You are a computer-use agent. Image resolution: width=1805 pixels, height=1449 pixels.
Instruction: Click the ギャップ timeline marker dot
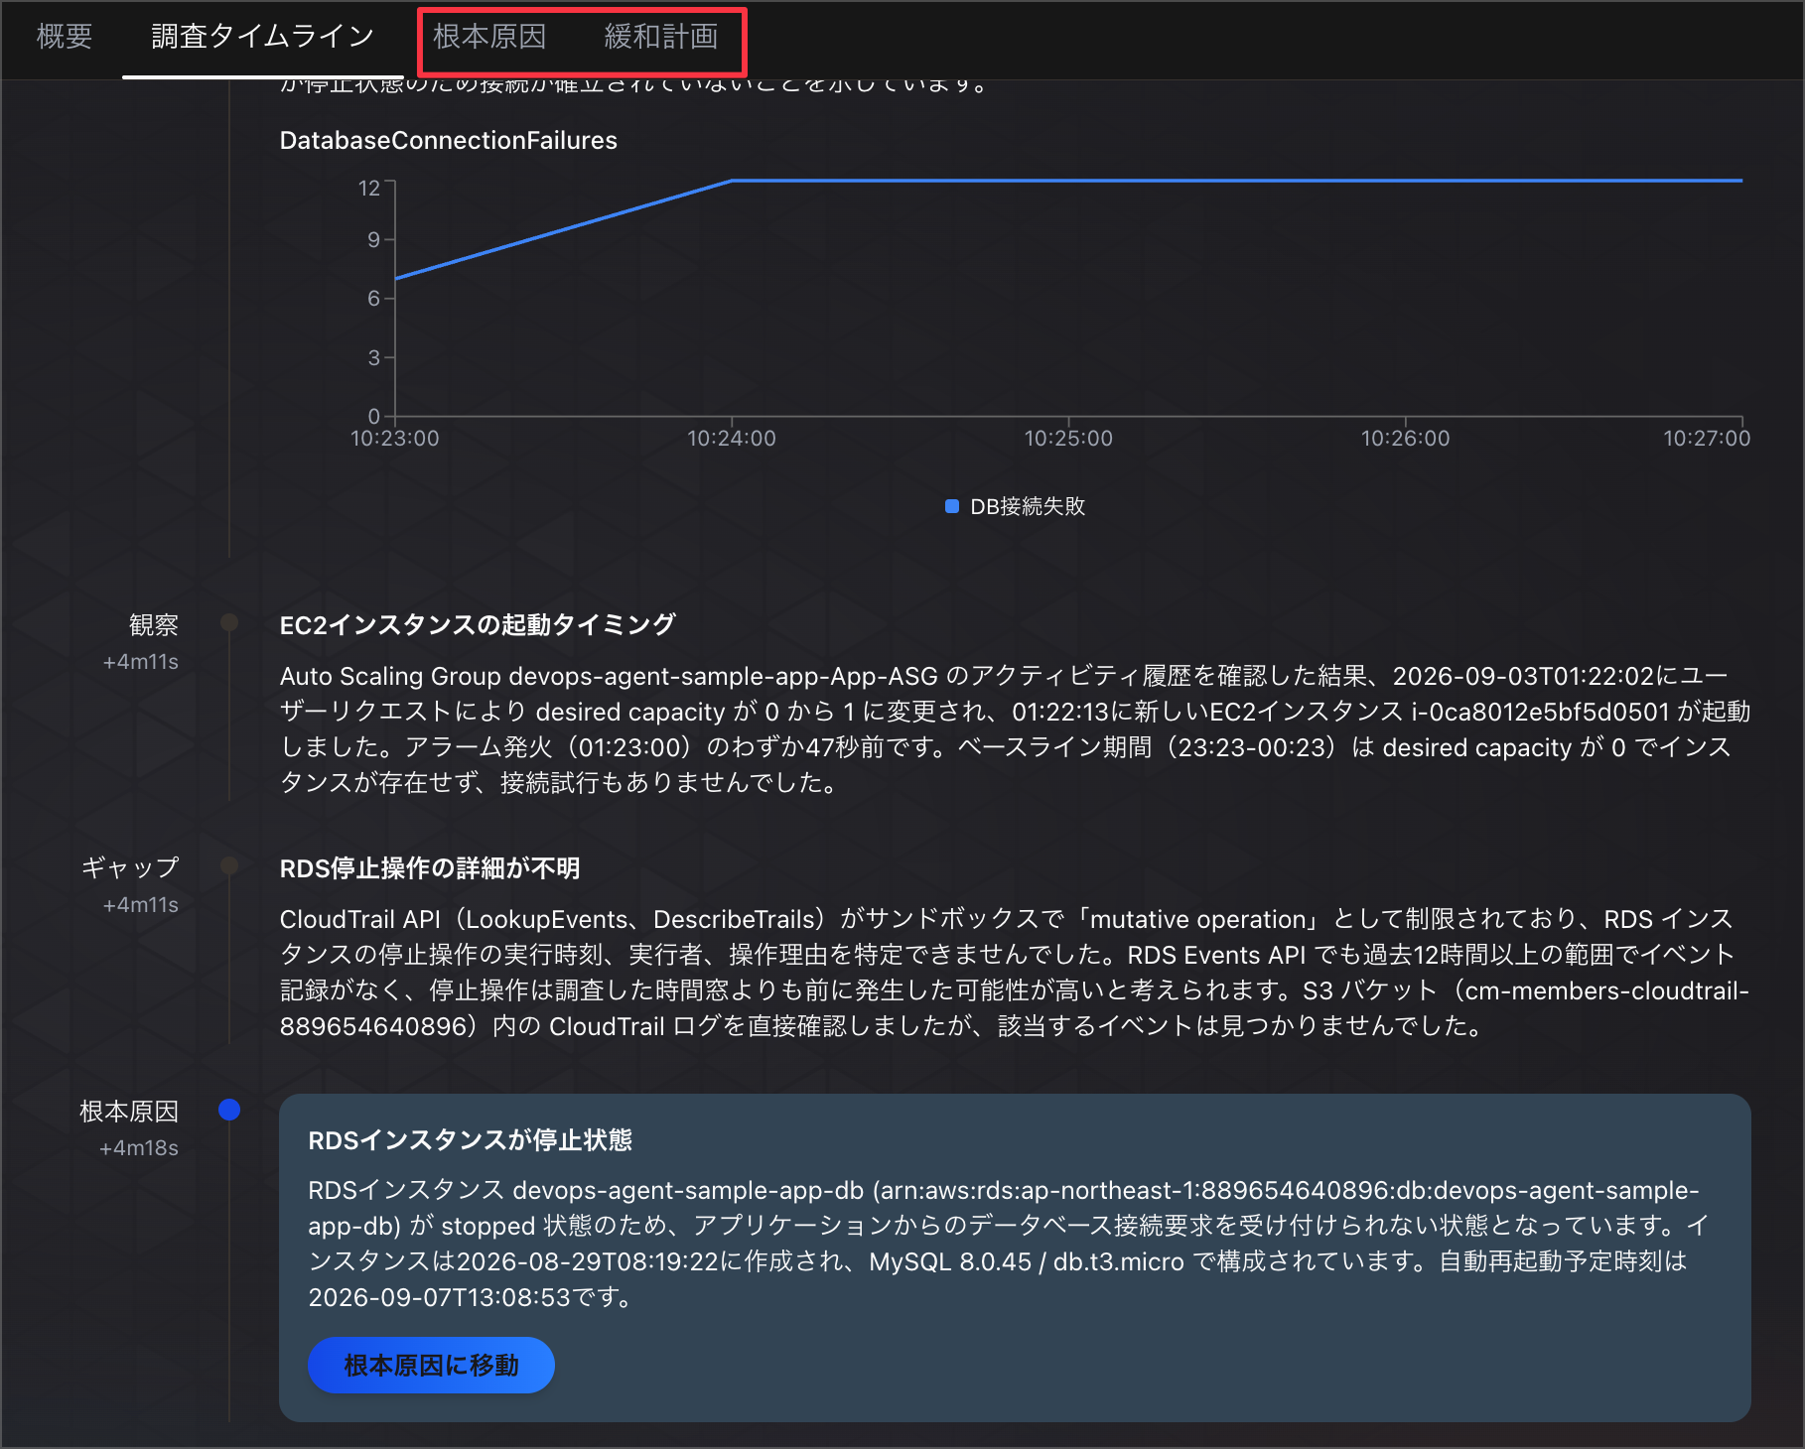coord(229,865)
